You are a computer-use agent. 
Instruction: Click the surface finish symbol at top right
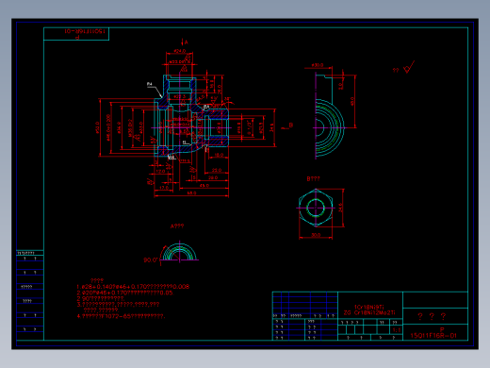click(x=409, y=67)
